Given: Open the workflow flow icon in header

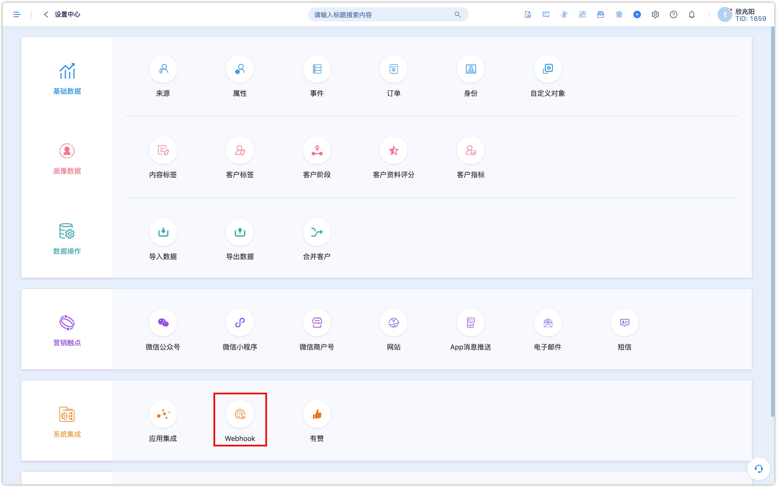Looking at the screenshot, I should coord(564,14).
